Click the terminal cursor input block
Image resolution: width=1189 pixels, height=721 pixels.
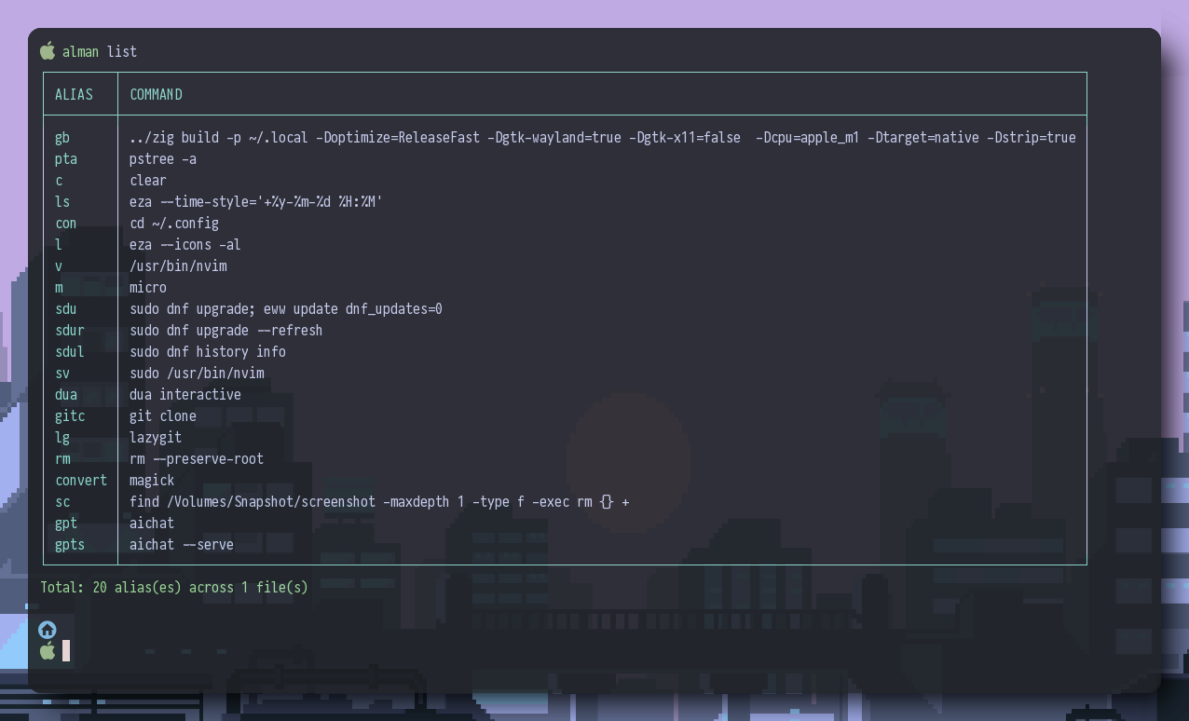click(x=66, y=650)
